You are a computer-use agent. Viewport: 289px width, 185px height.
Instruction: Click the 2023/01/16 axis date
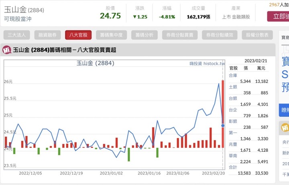pyautogui.click(x=149, y=173)
